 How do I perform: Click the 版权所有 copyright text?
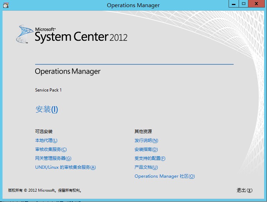(x=45, y=190)
